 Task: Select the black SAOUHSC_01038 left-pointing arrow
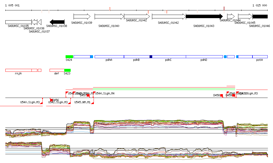click(57, 22)
